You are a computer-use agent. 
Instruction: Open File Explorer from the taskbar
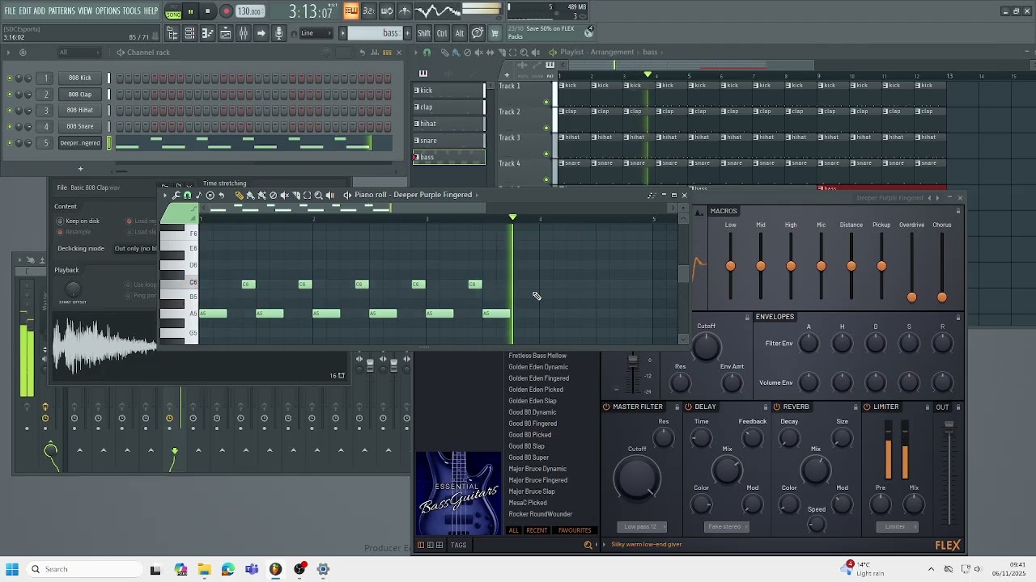click(x=204, y=569)
